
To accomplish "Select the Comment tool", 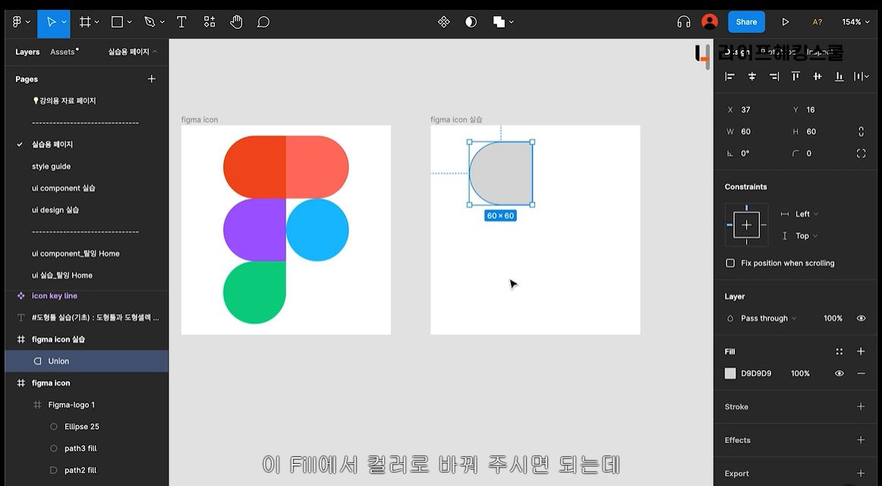I will coord(263,22).
